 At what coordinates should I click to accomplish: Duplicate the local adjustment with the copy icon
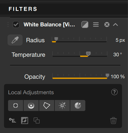tap(37, 120)
